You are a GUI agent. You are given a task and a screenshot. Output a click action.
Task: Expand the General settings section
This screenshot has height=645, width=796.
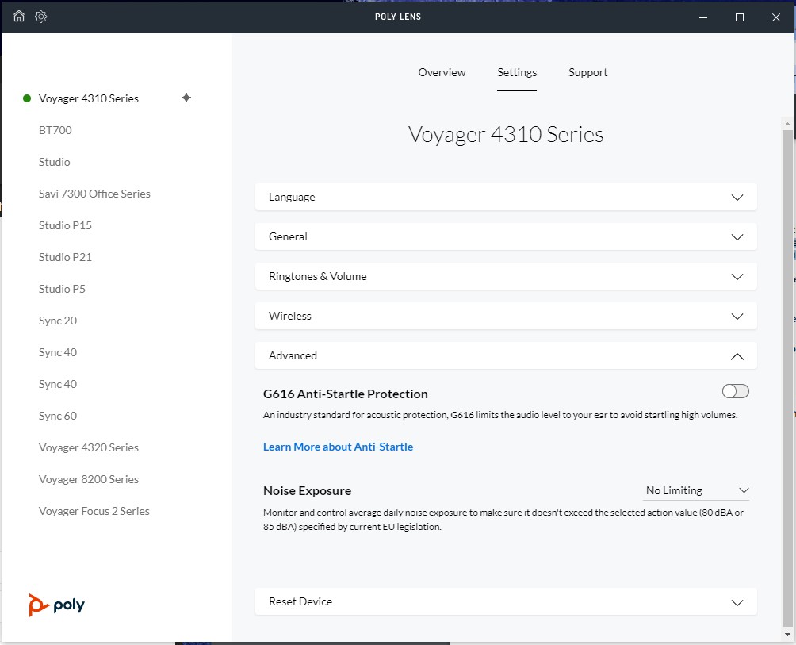(506, 236)
